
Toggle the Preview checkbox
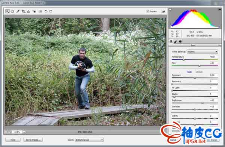pyautogui.click(x=147, y=11)
